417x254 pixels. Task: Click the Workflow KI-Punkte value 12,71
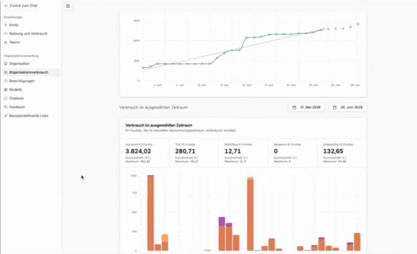[233, 151]
